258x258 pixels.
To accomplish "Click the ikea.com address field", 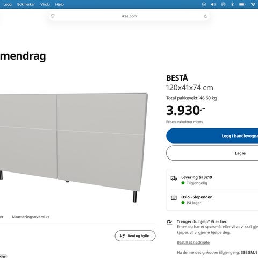I will point(129,16).
